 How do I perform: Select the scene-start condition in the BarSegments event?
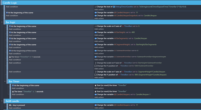(22, 38)
